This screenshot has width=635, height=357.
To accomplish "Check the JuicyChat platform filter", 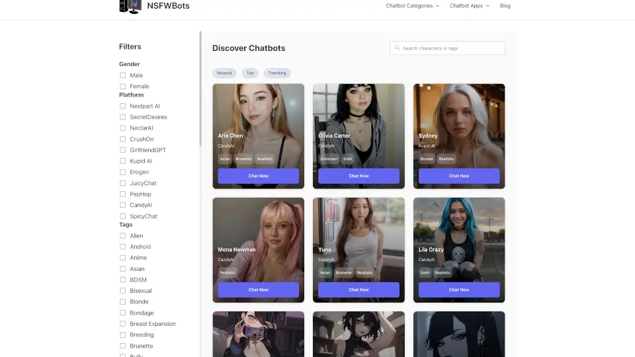I will (x=123, y=183).
